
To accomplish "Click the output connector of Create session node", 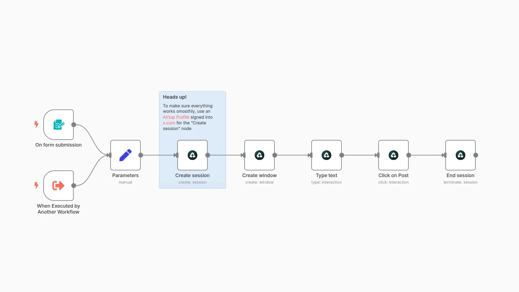I will point(208,155).
